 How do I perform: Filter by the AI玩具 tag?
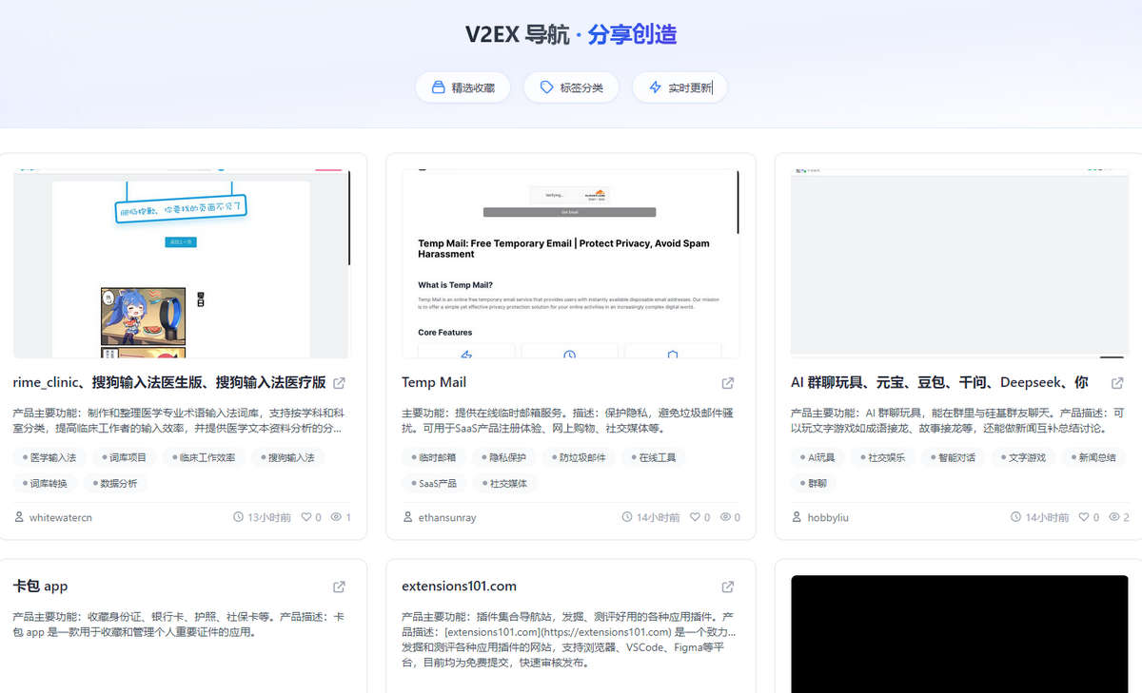click(817, 457)
